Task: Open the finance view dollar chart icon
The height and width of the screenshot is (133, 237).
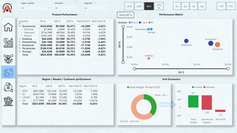Action: point(8,43)
